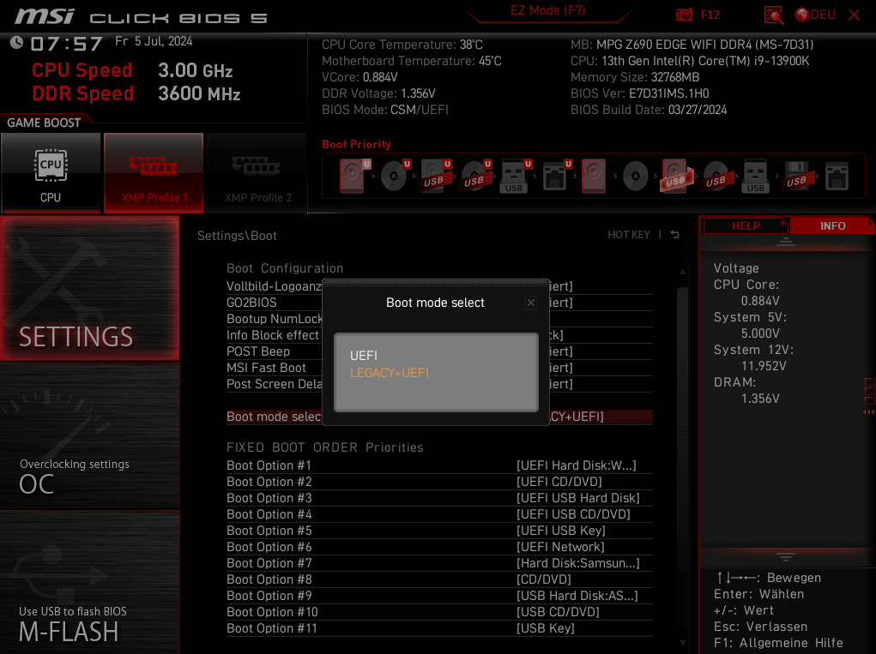Select the legacy CD/DVD boot priority icon
Screen dimensions: 876x654
[635, 177]
